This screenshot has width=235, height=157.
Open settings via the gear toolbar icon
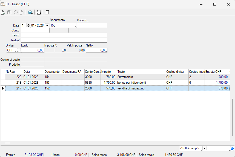[30, 12]
